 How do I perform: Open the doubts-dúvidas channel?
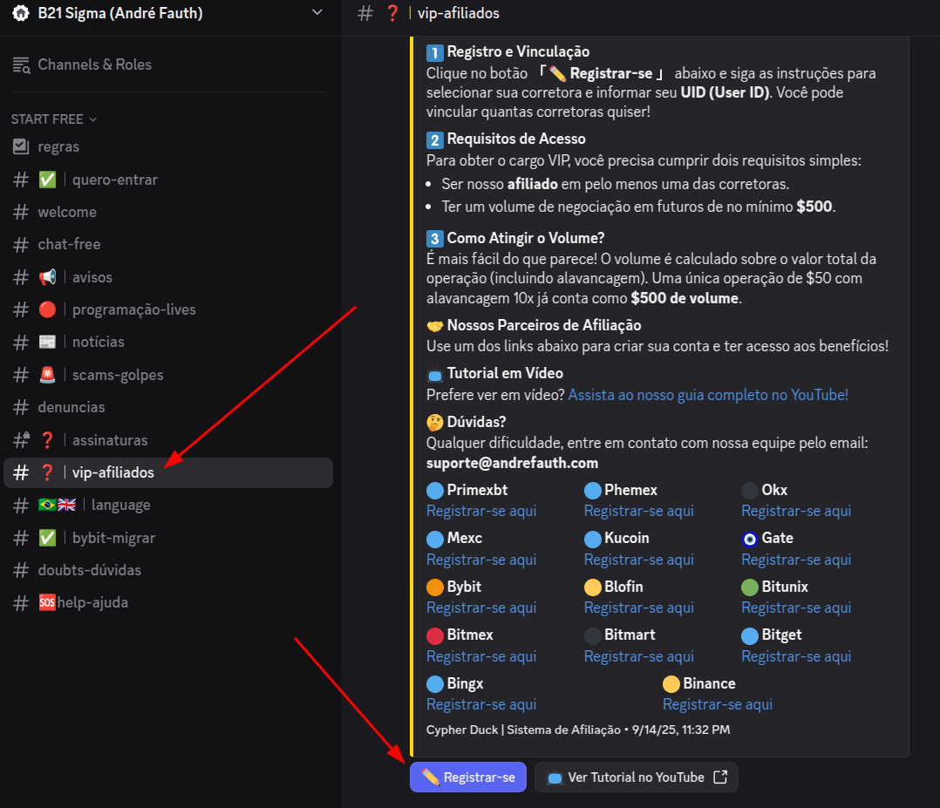pos(167,570)
